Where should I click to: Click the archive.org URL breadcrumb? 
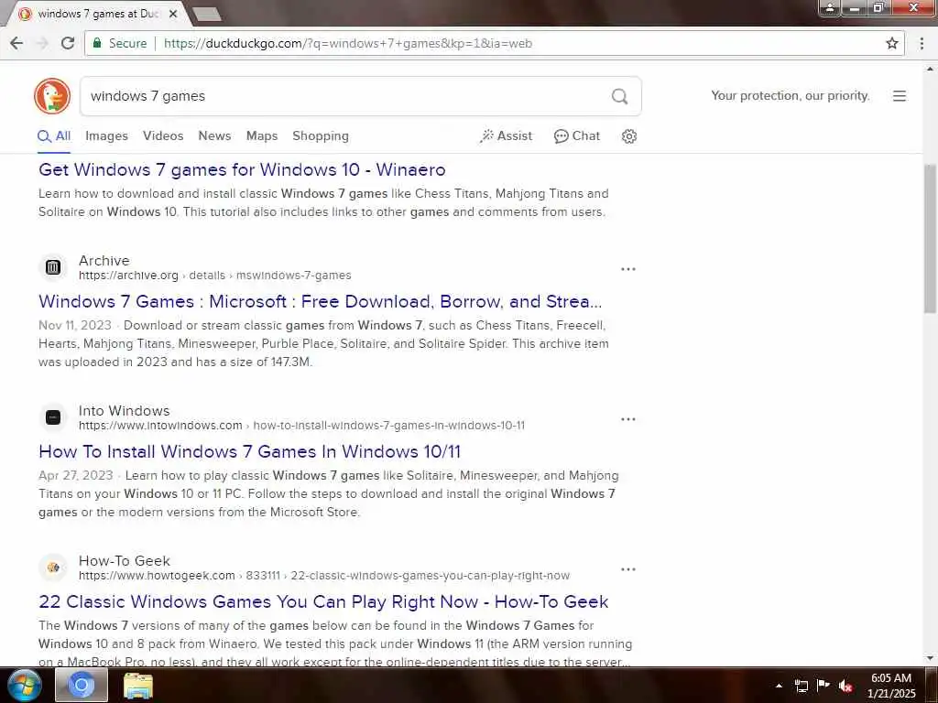tap(214, 276)
